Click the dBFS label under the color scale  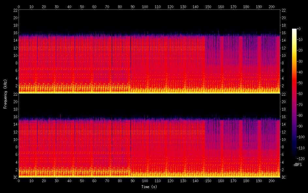pyautogui.click(x=298, y=165)
